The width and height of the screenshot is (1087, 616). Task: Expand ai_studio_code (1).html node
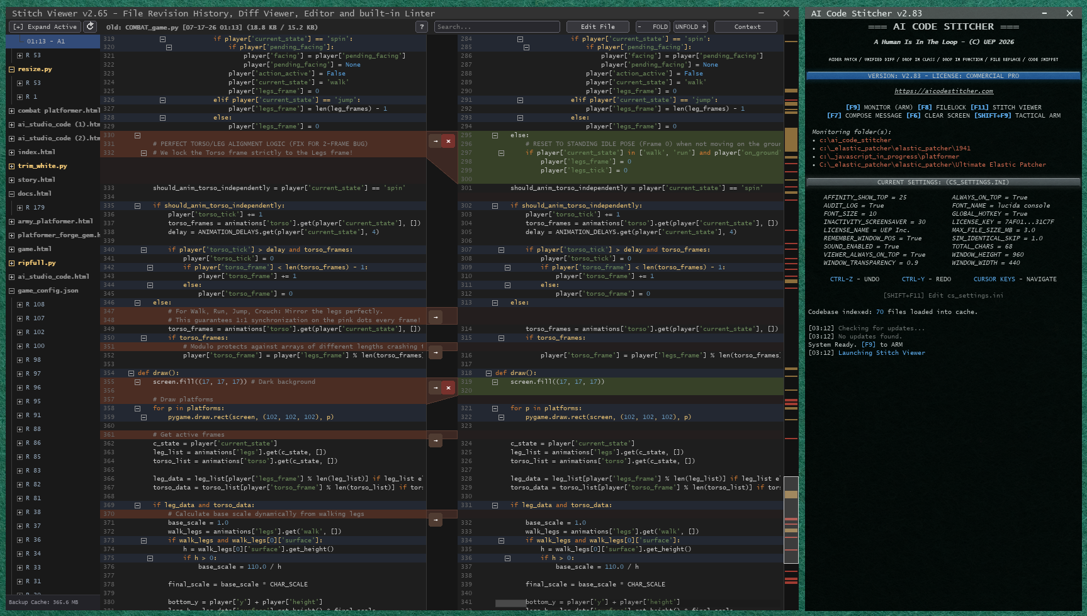click(11, 125)
